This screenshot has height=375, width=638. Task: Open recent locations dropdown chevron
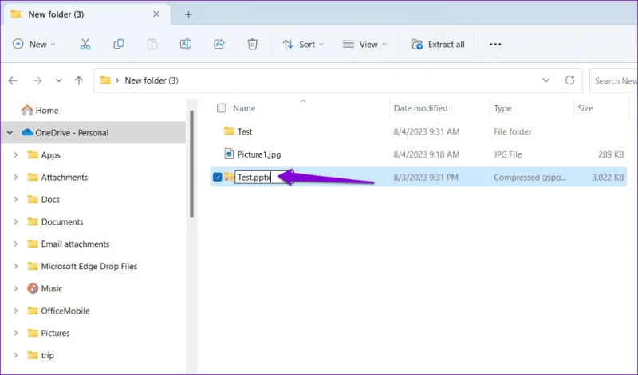59,80
